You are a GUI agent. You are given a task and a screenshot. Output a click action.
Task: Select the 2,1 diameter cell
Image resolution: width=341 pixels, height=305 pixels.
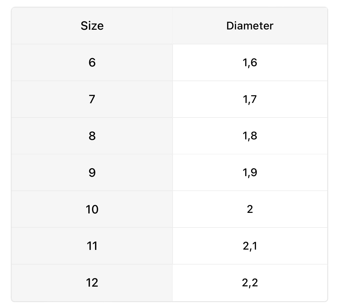250,246
